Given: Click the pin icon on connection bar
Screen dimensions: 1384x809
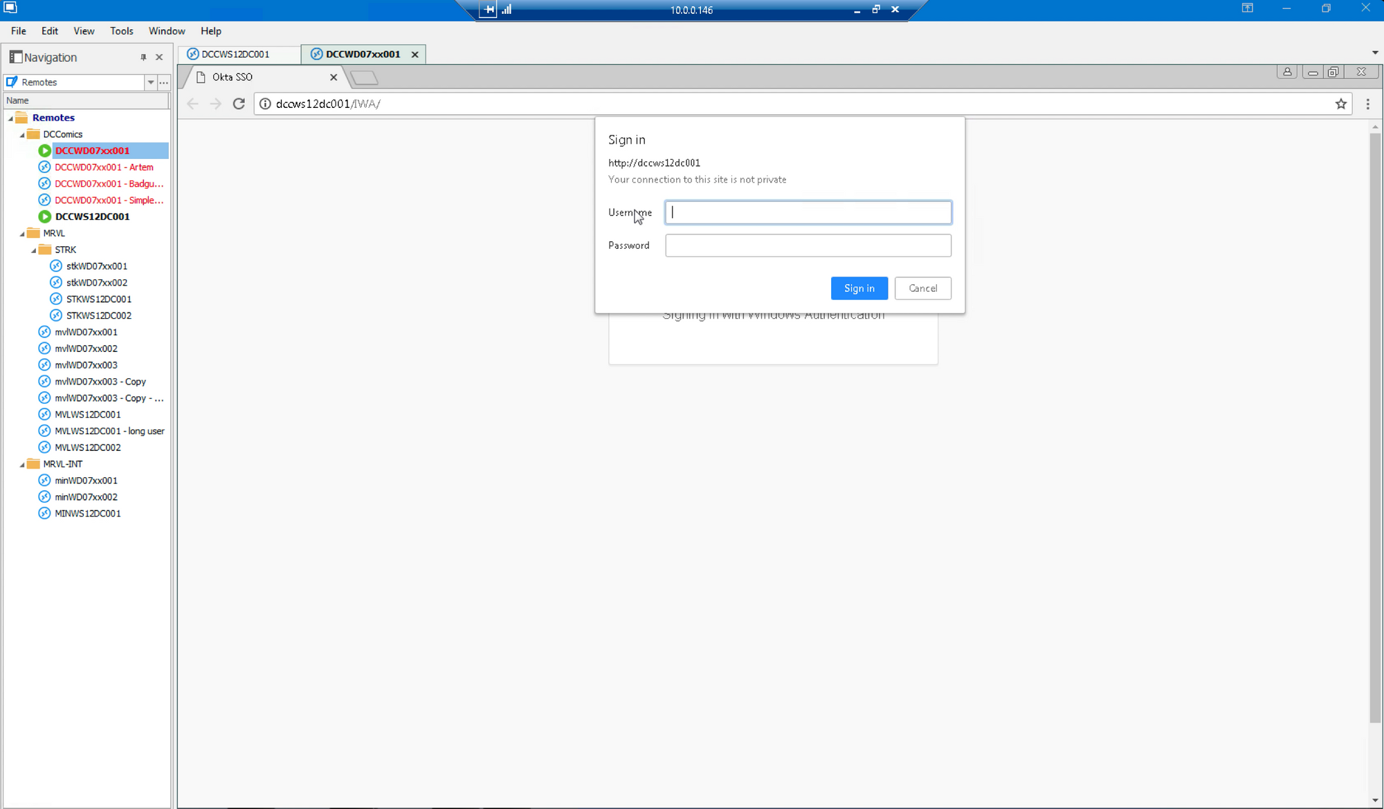Looking at the screenshot, I should point(489,10).
